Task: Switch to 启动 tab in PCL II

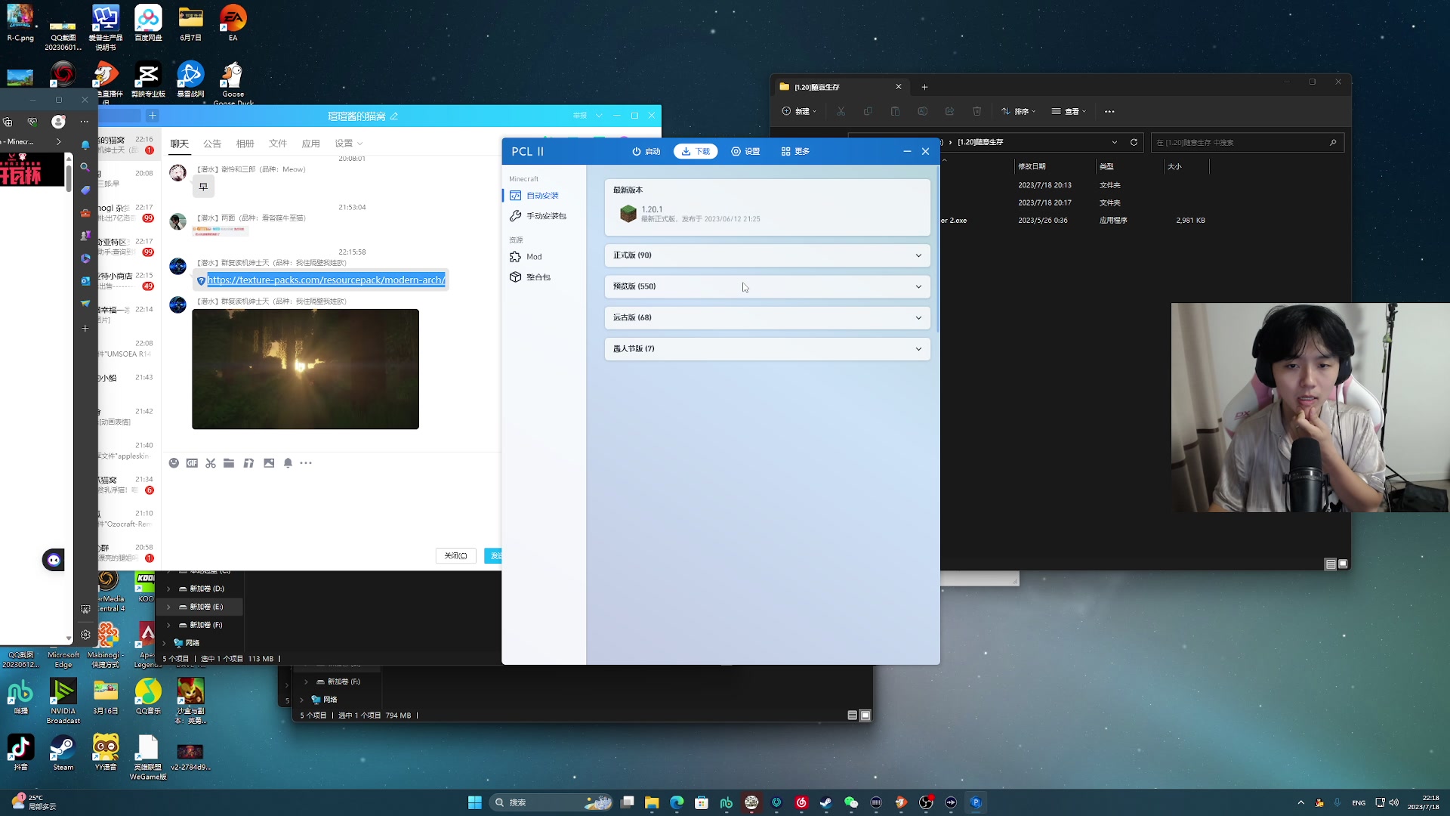Action: pyautogui.click(x=646, y=151)
